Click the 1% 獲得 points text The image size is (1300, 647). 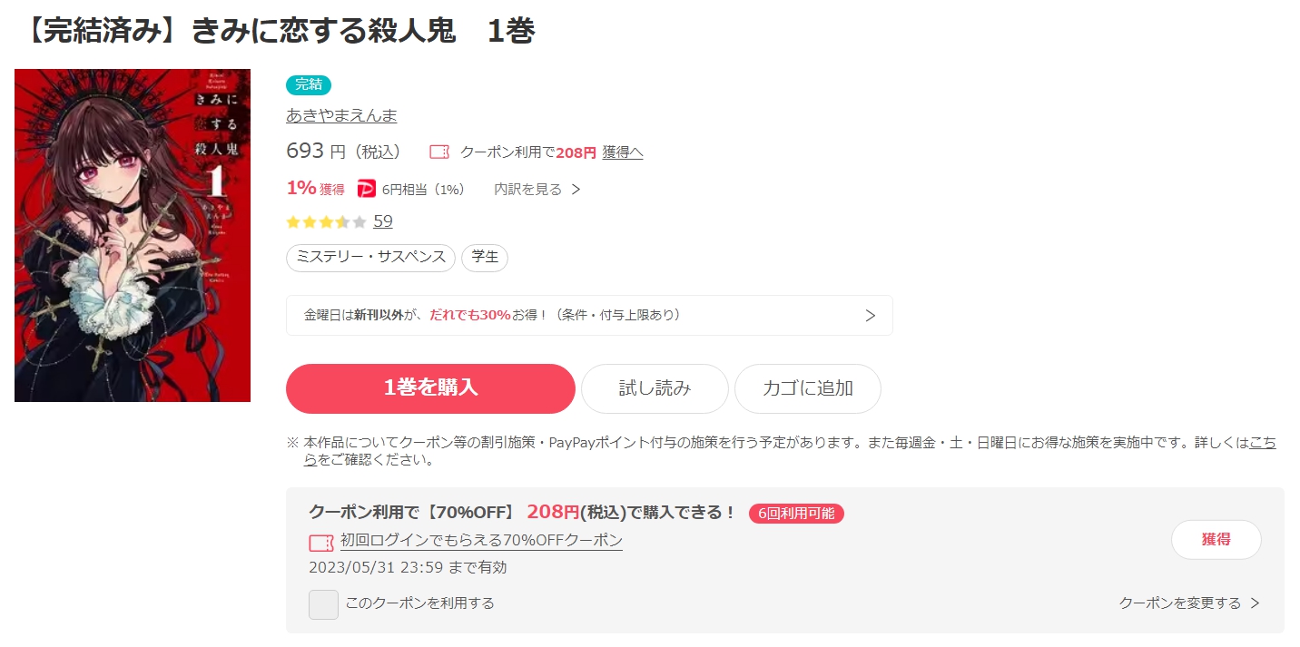tap(315, 189)
